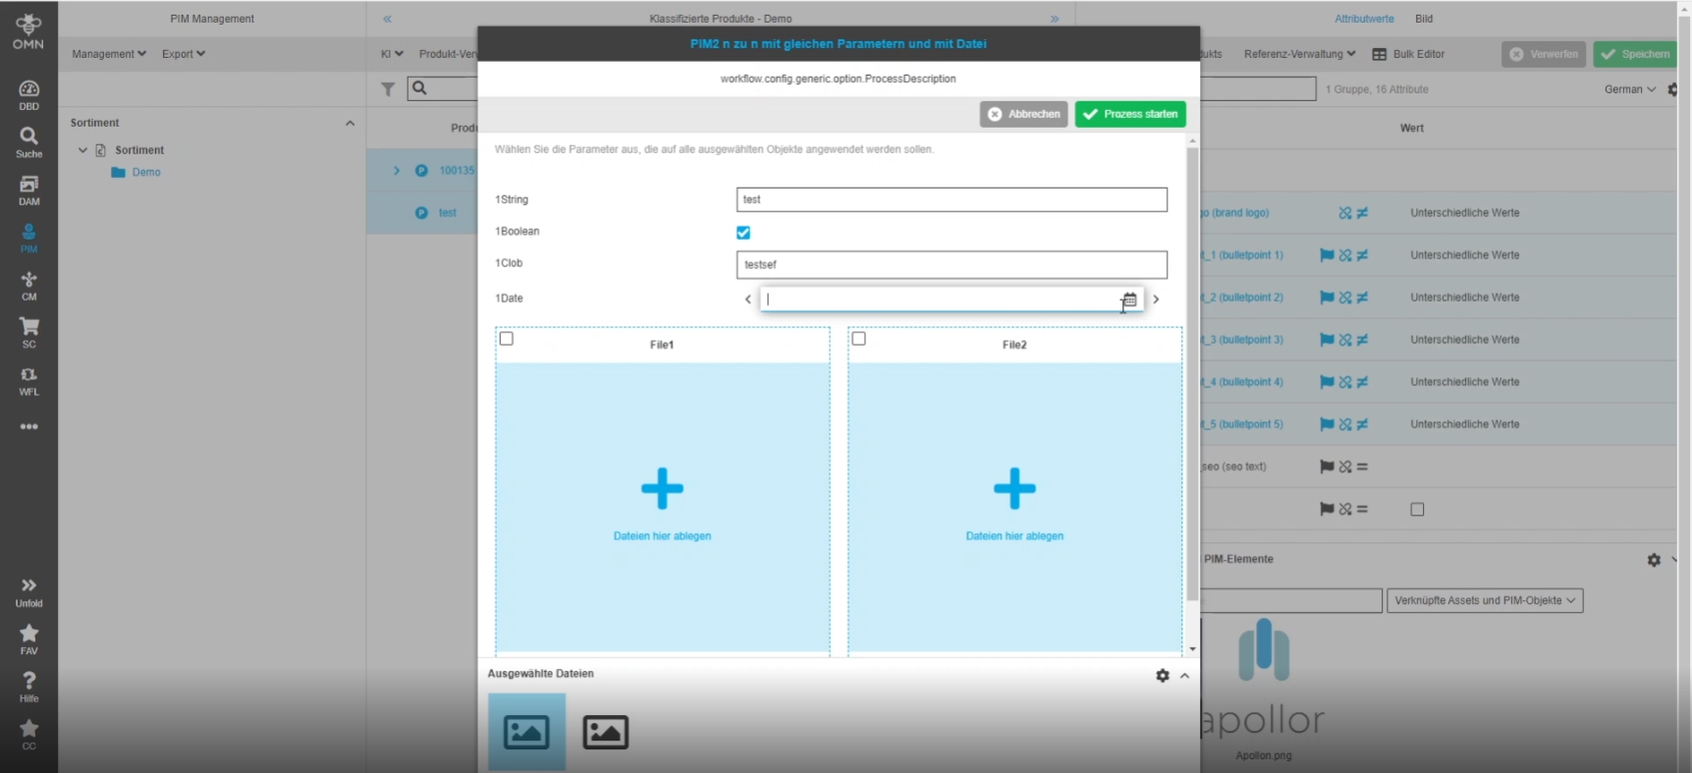Click the dialog's vertical scrollbar
This screenshot has width=1692, height=773.
click(x=1192, y=373)
